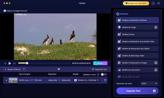Click Supprimer tout
Viewport: 164px width, 98px height.
click(x=99, y=69)
